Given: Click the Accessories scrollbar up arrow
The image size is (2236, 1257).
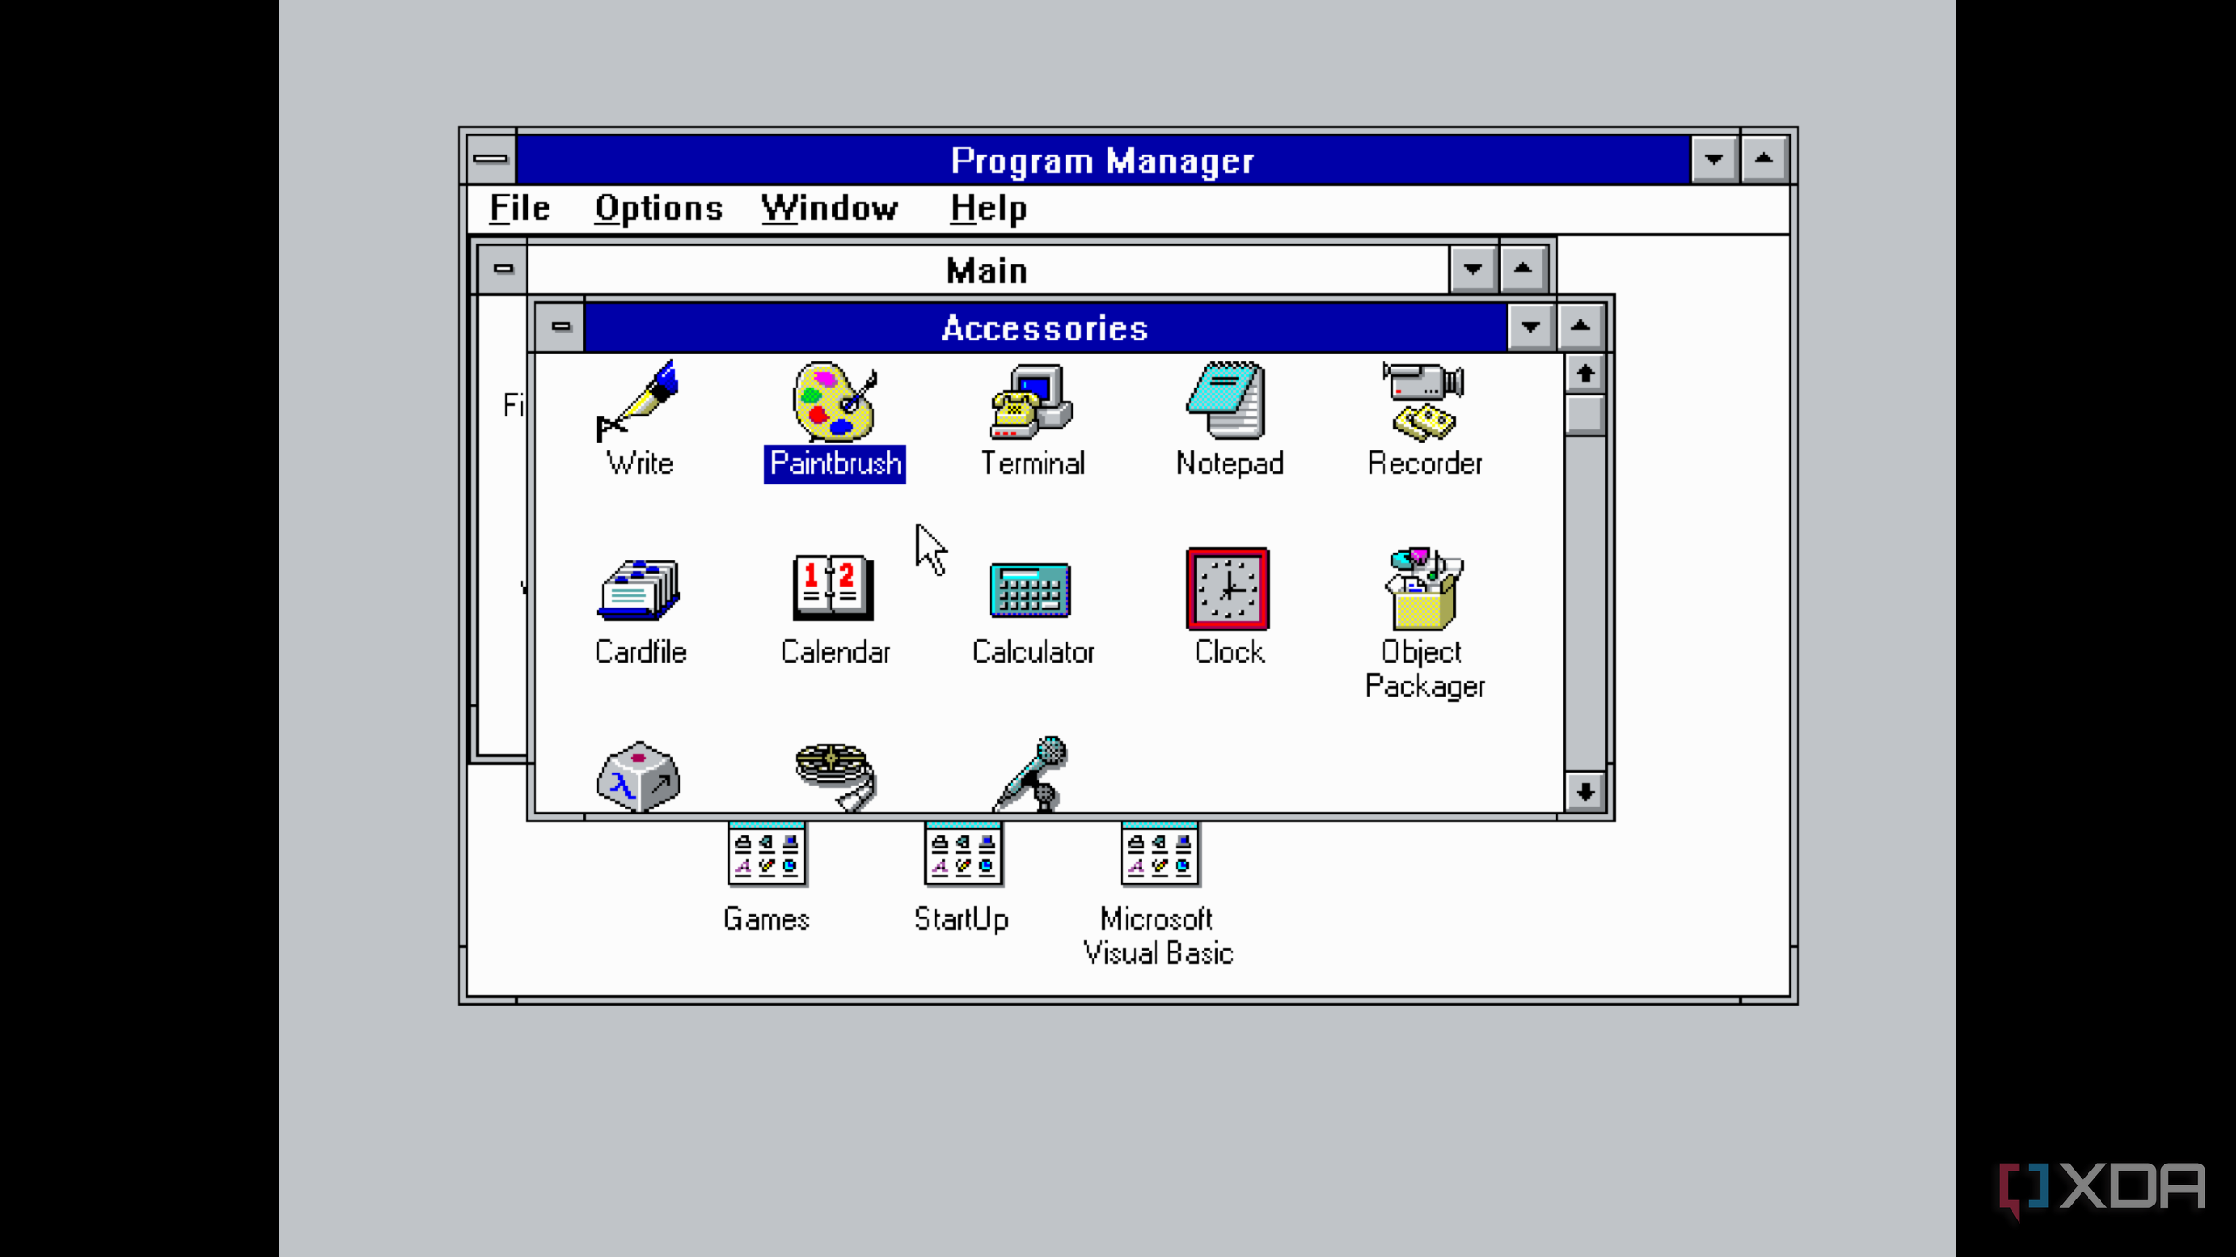Looking at the screenshot, I should point(1584,374).
